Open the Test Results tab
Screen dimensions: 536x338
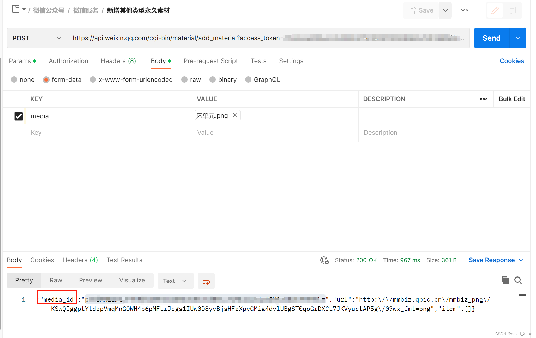click(x=124, y=260)
